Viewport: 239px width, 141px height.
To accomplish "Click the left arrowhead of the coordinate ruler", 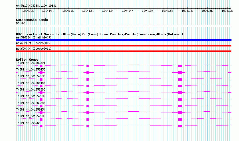I will [x=17, y=9].
